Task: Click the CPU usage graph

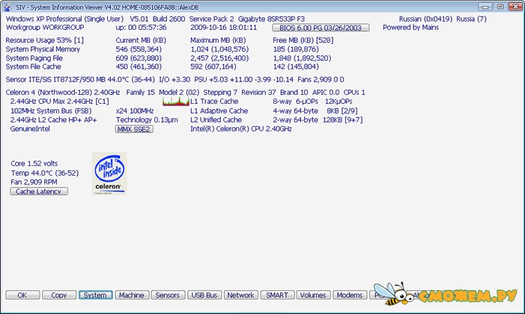Action: 176,102
